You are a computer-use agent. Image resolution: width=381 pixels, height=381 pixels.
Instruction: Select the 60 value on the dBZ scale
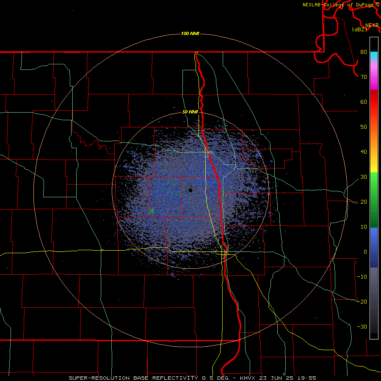(364, 102)
